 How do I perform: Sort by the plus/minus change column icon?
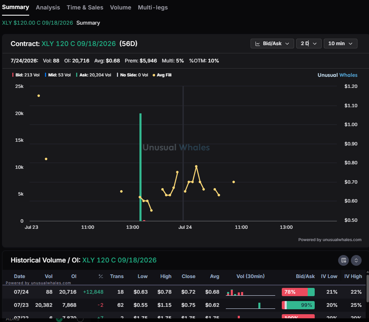point(101,276)
